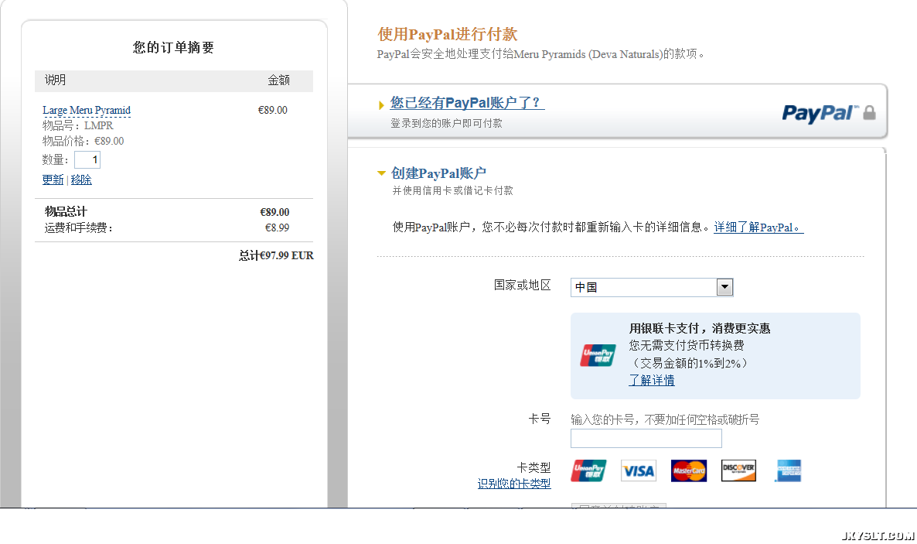The image size is (917, 544).
Task: Collapse the 创建PayPal账户 section arrow
Action: (x=381, y=173)
